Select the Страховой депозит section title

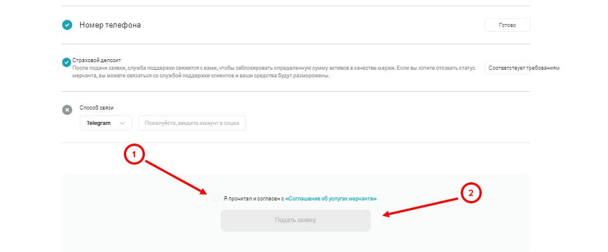[96, 60]
